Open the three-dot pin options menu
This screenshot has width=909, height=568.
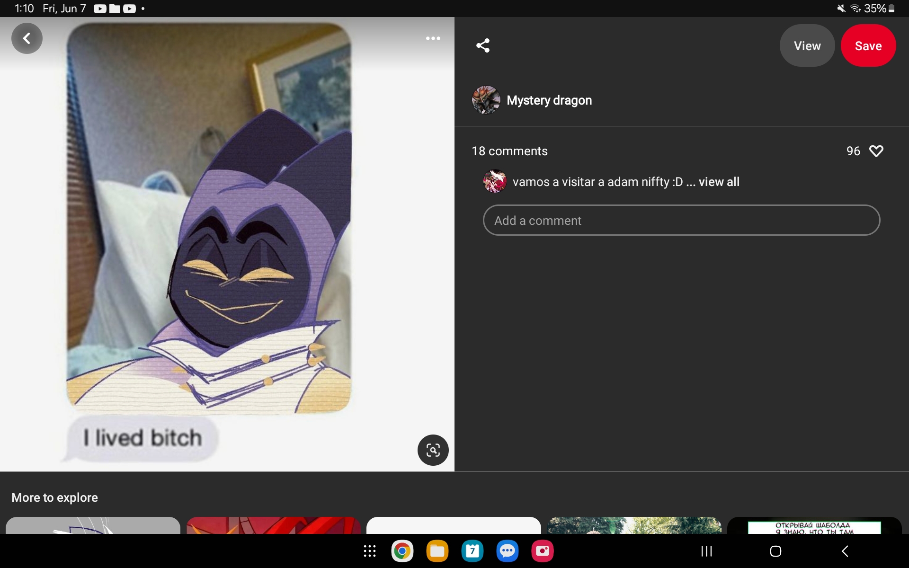click(x=433, y=38)
